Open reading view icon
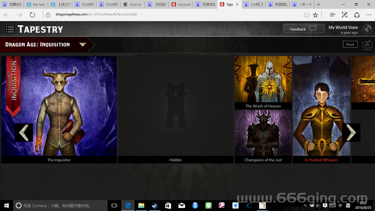Screen dimensions: 375x211 [x=306, y=15]
